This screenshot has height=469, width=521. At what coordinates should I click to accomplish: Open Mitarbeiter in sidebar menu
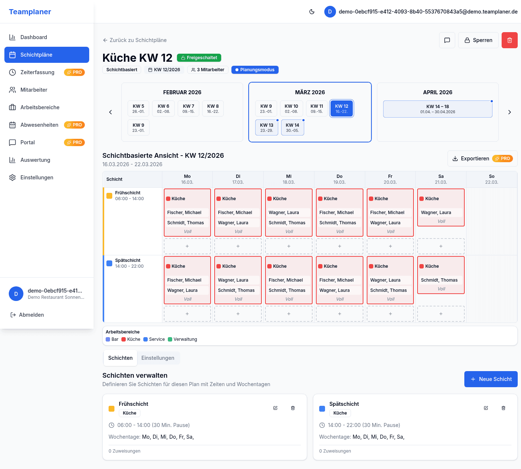pyautogui.click(x=34, y=90)
